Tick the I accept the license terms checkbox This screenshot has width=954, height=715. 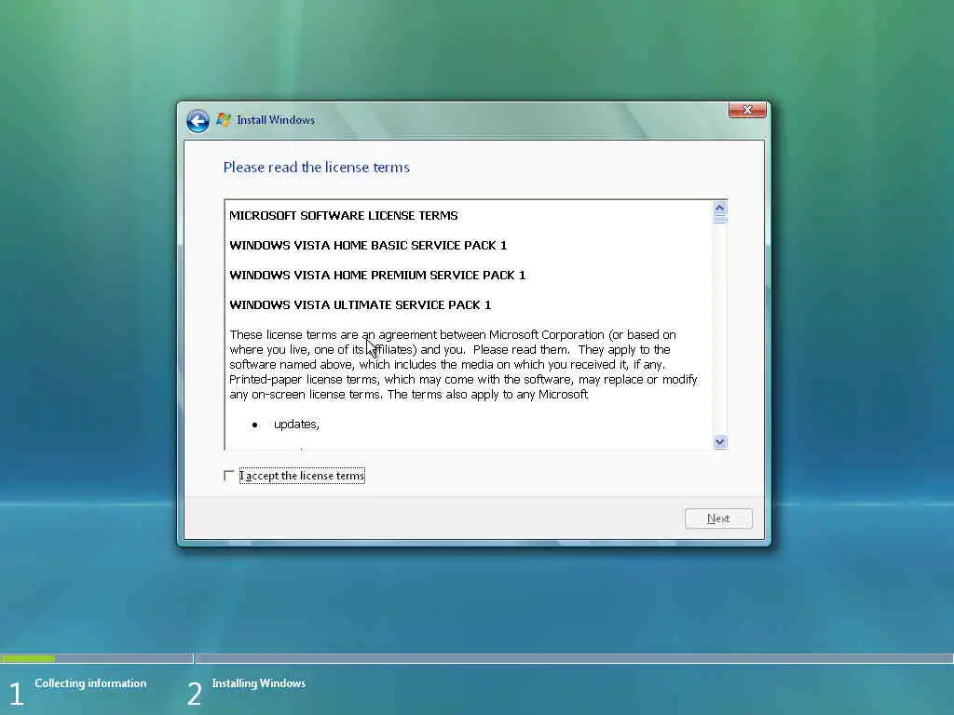pos(229,476)
